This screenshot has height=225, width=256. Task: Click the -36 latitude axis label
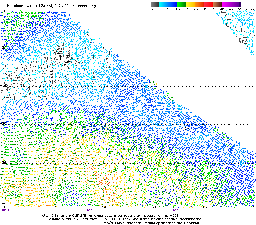pos(3,123)
